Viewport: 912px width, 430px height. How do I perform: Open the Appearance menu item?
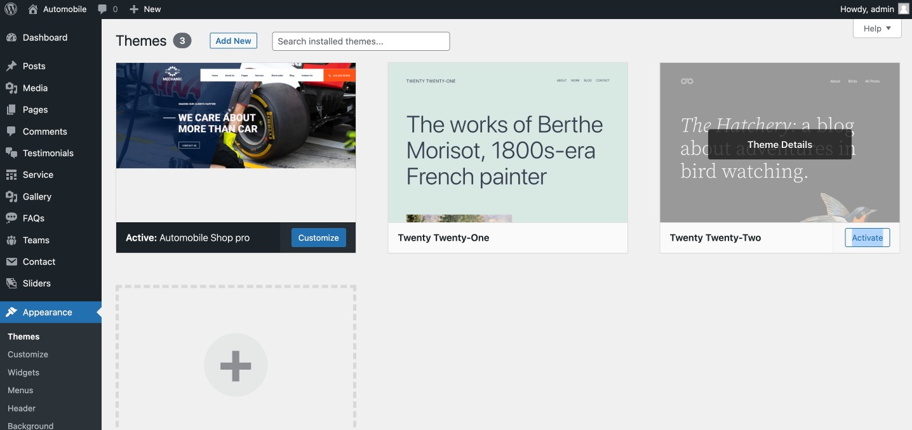pyautogui.click(x=51, y=312)
